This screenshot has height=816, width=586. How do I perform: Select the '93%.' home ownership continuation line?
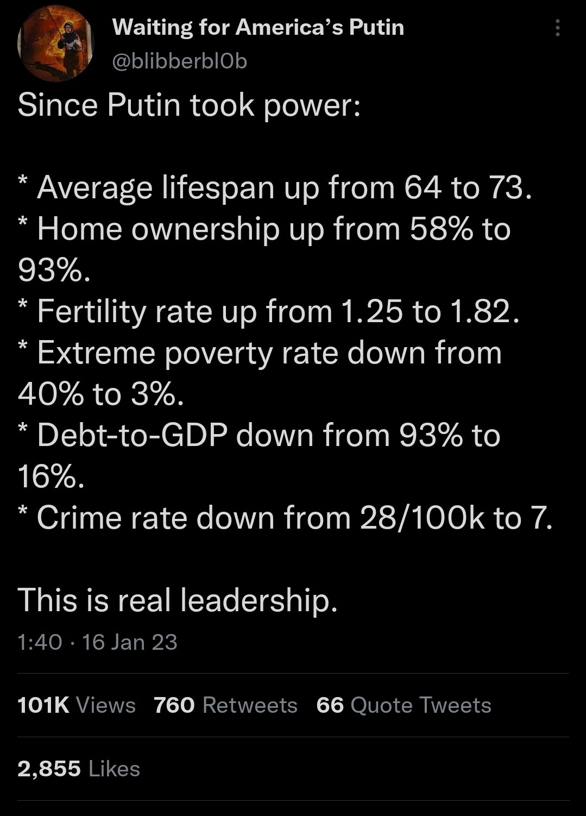tap(53, 270)
